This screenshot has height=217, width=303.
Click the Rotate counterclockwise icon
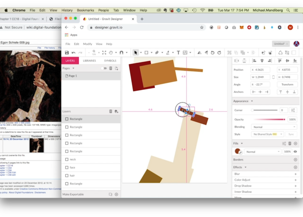tap(213, 53)
